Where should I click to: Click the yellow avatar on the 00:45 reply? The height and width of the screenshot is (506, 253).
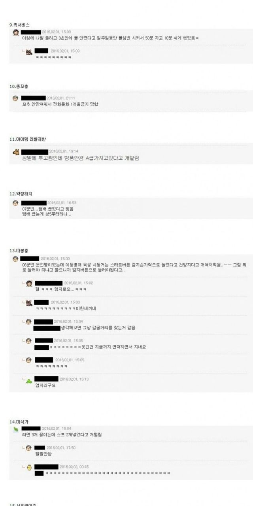click(x=29, y=467)
